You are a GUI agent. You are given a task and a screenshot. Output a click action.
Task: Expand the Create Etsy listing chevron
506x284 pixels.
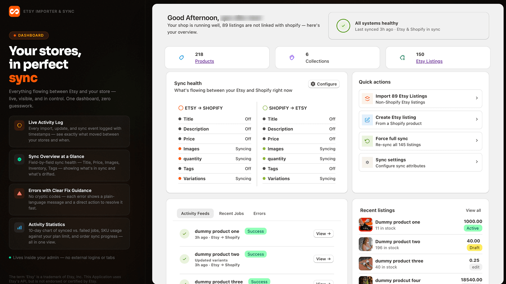(x=477, y=119)
